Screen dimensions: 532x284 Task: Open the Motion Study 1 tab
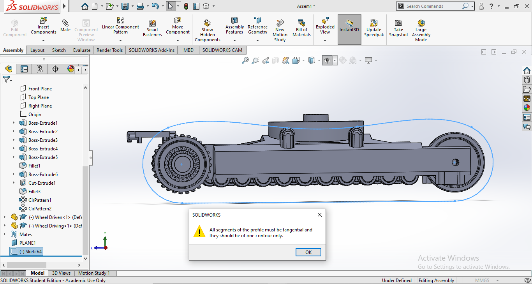[94, 273]
